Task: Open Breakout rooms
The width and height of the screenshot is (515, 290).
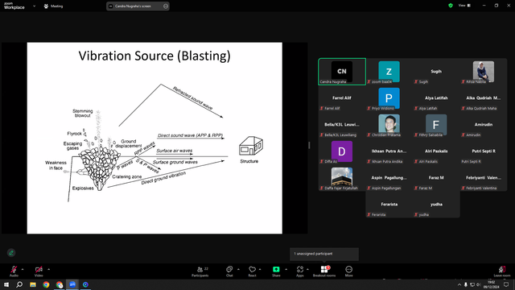Action: (324, 271)
